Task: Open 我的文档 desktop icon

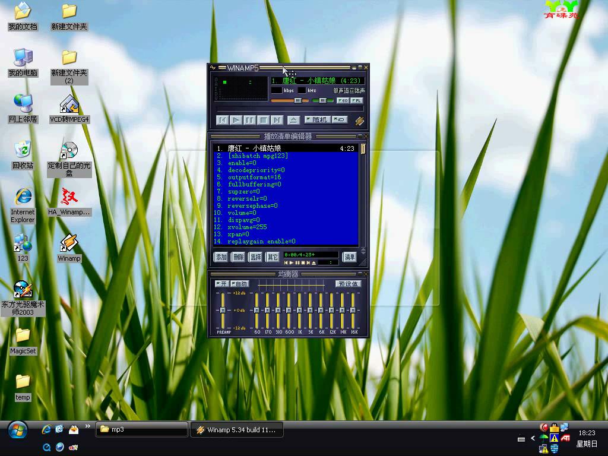Action: click(23, 15)
